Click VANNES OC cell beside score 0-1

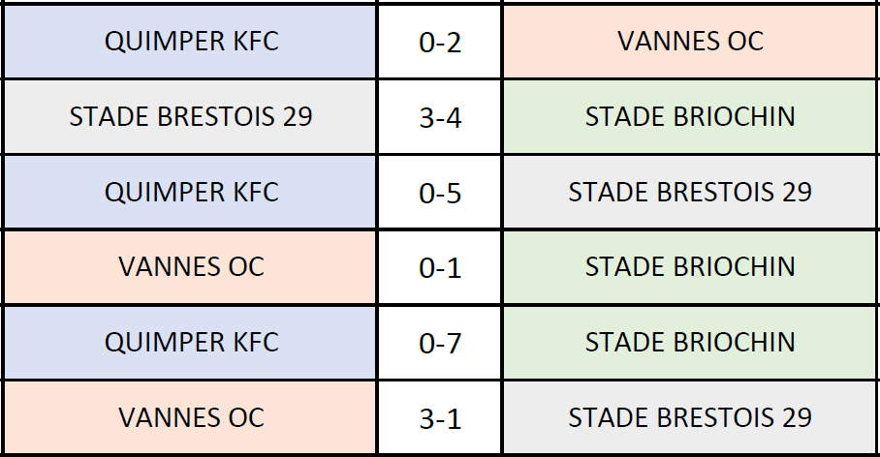[x=190, y=267]
